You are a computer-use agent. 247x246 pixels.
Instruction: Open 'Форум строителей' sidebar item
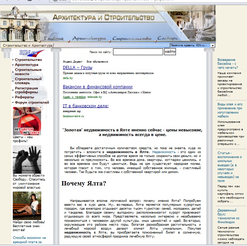pyautogui.click(x=32, y=103)
